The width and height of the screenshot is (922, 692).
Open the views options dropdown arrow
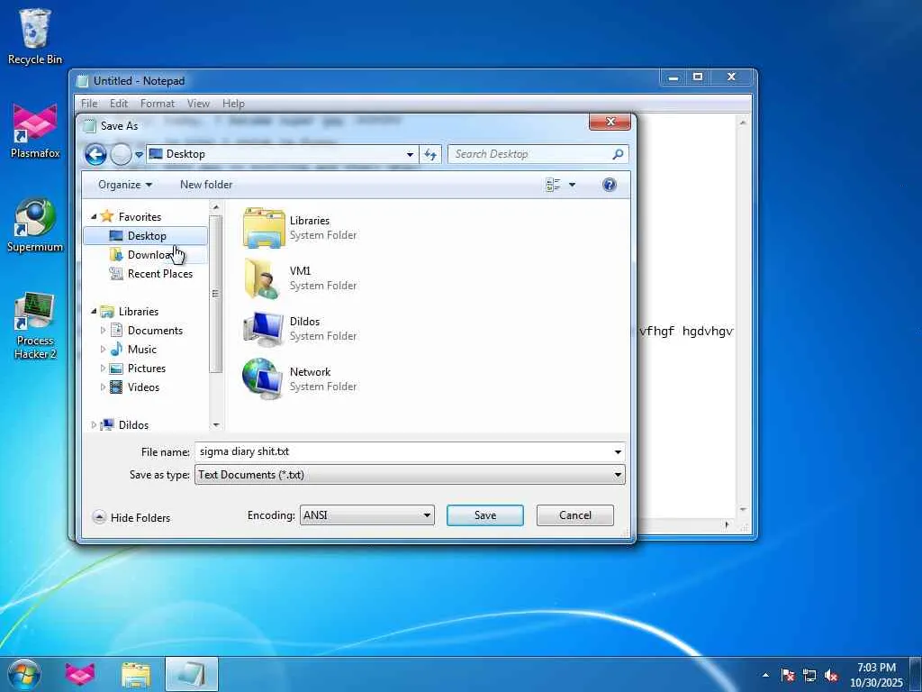572,185
